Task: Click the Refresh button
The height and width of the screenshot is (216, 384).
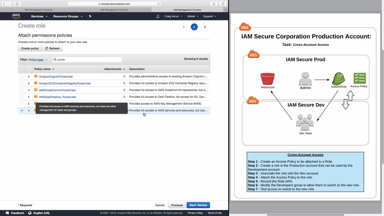Action: (x=52, y=48)
